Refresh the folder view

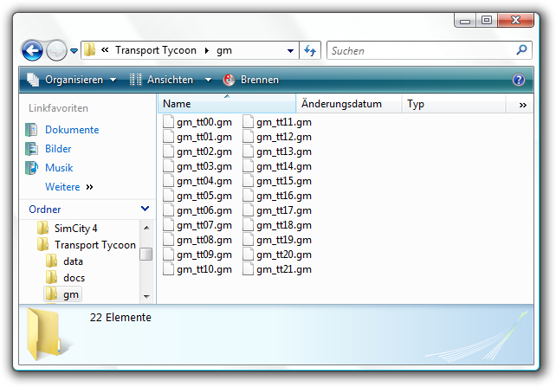pos(310,50)
